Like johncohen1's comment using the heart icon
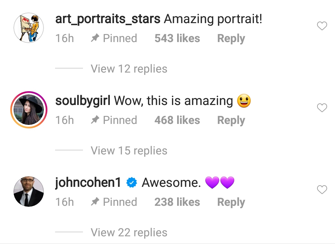This screenshot has width=335, height=244. coord(322,190)
